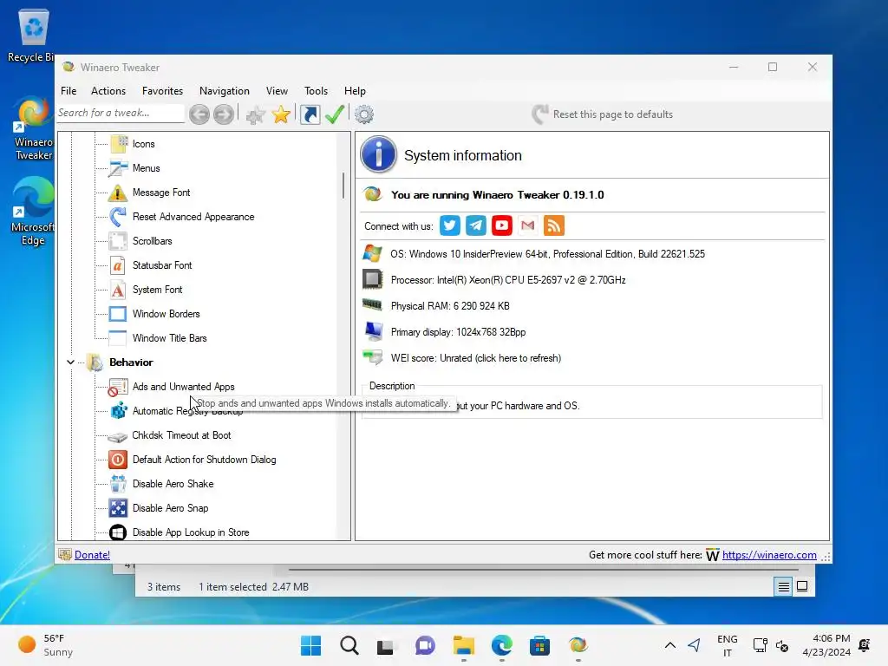Open the RSS feed icon

tap(554, 225)
